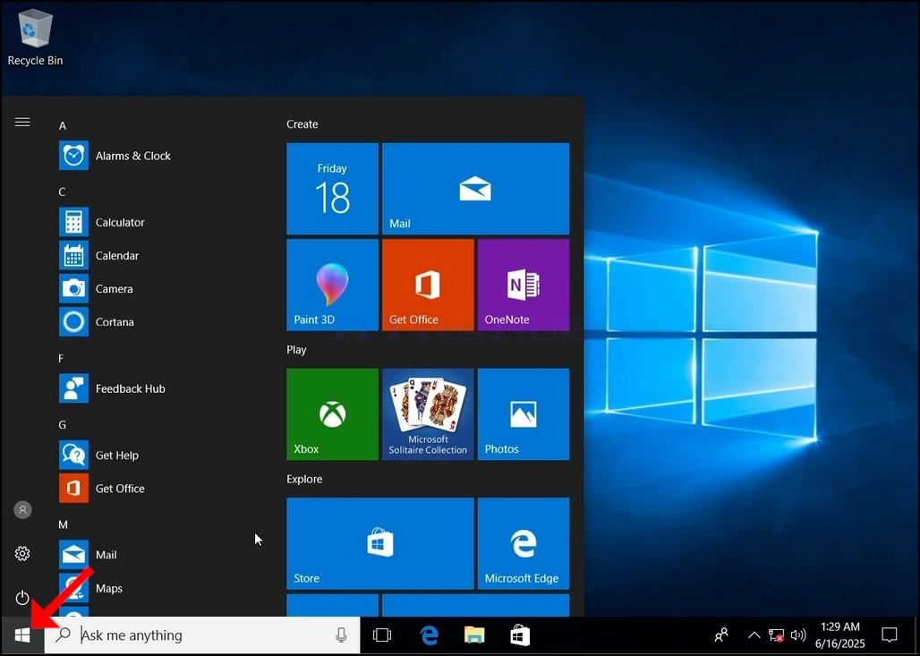
Task: Launch the Camera app
Action: 97,289
